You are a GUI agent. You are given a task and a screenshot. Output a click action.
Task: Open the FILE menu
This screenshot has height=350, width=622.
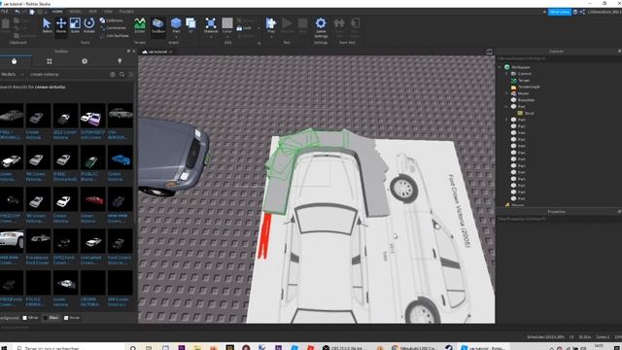pos(5,12)
